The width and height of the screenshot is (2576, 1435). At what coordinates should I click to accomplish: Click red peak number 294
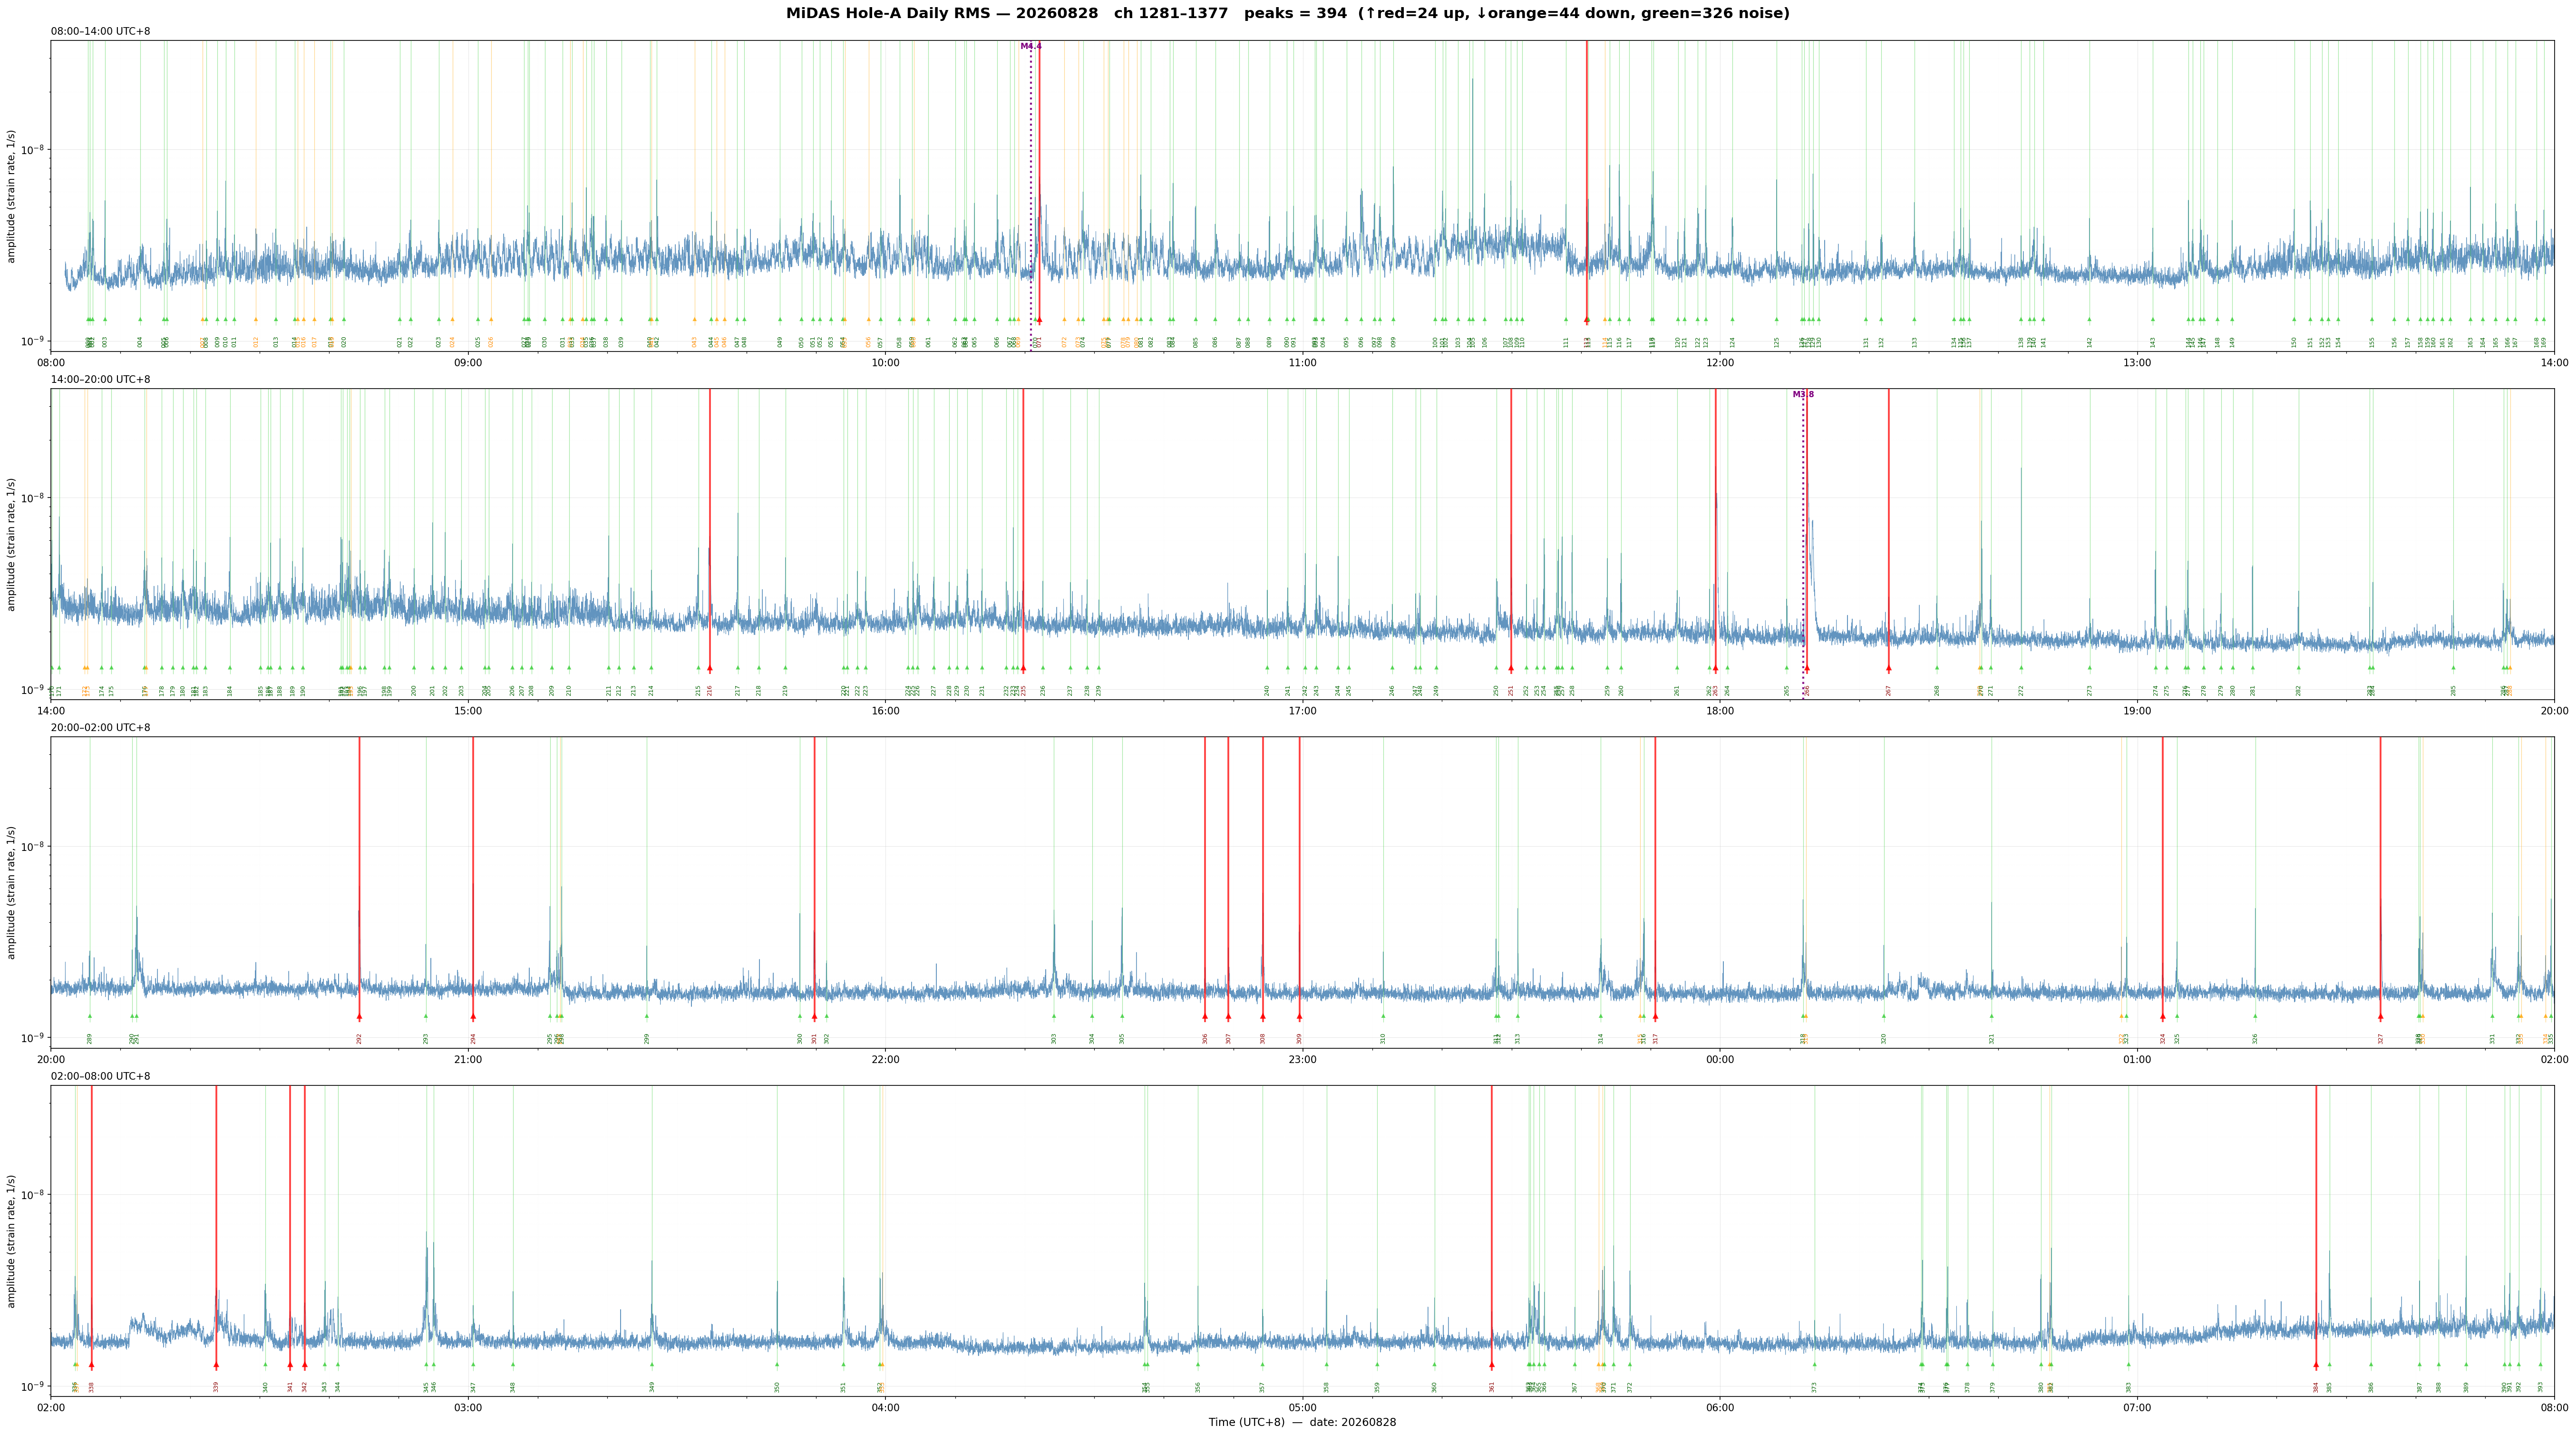coord(473,1039)
